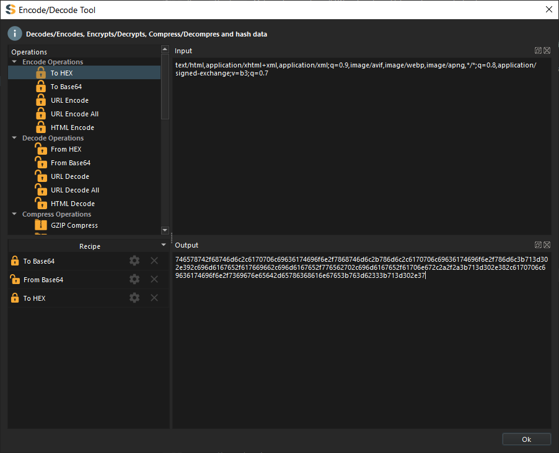Select the URL Decode All operation

coord(74,189)
